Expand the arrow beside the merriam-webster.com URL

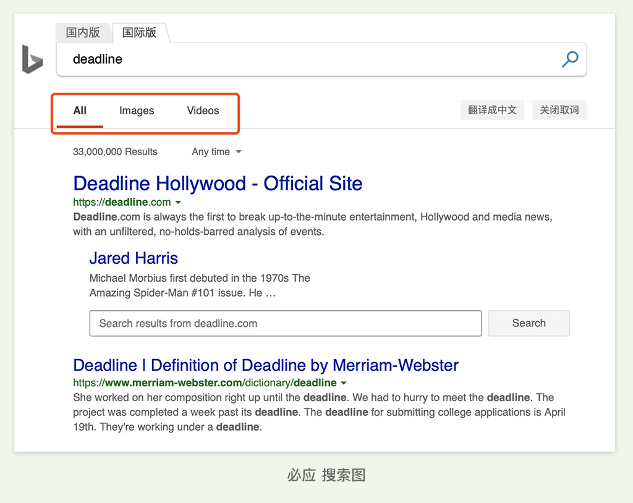344,383
